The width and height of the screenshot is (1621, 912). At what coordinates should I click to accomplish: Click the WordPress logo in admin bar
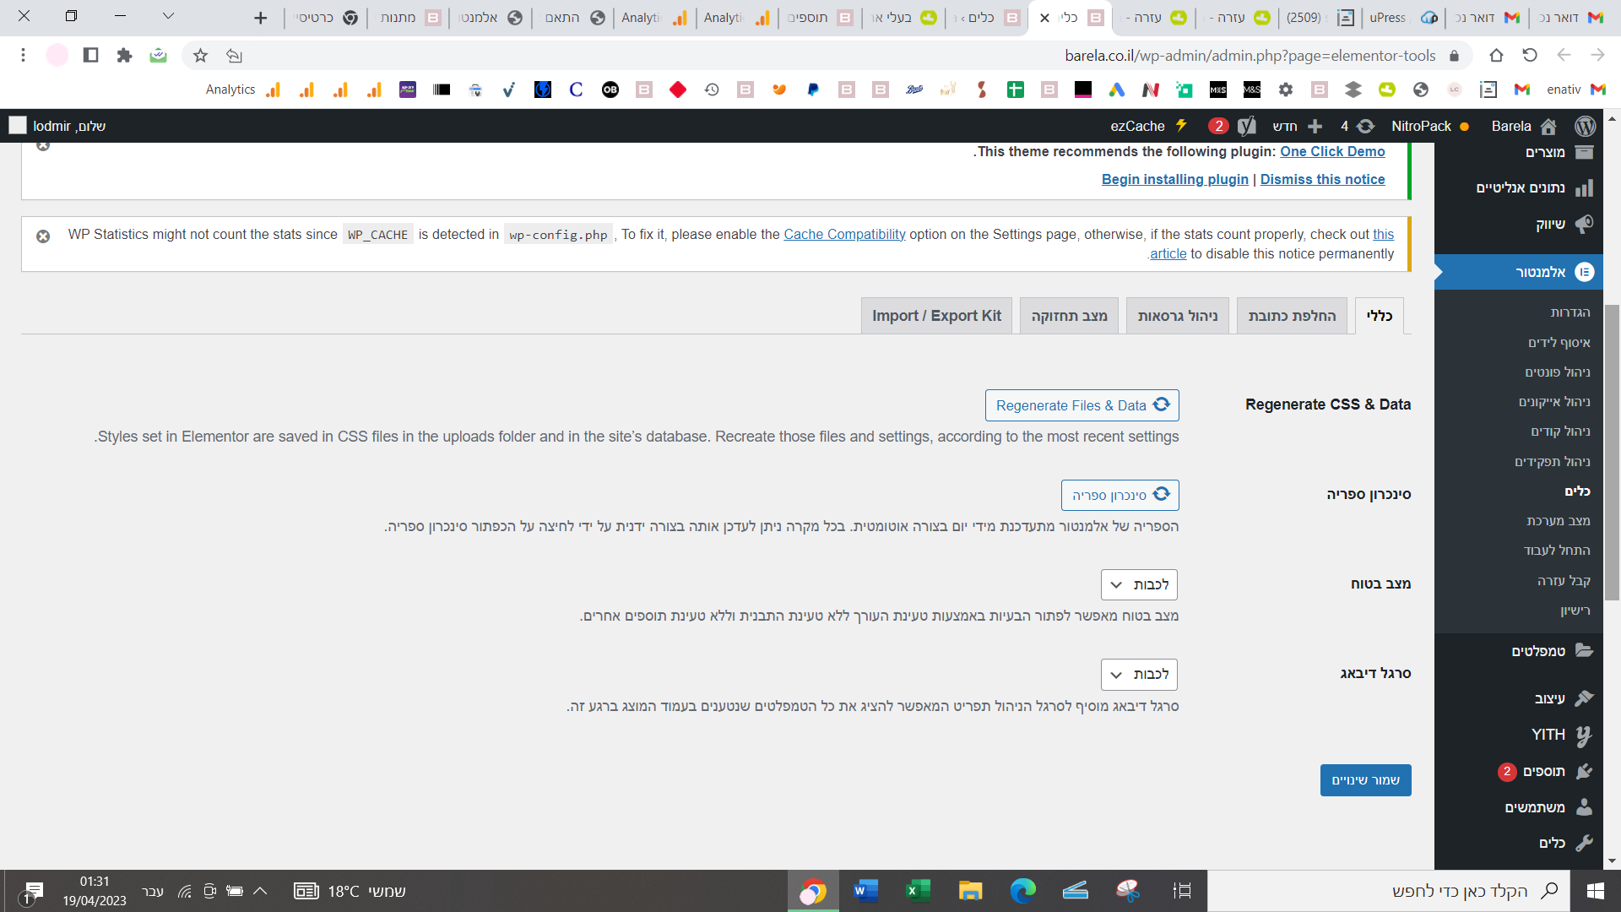(x=1585, y=126)
